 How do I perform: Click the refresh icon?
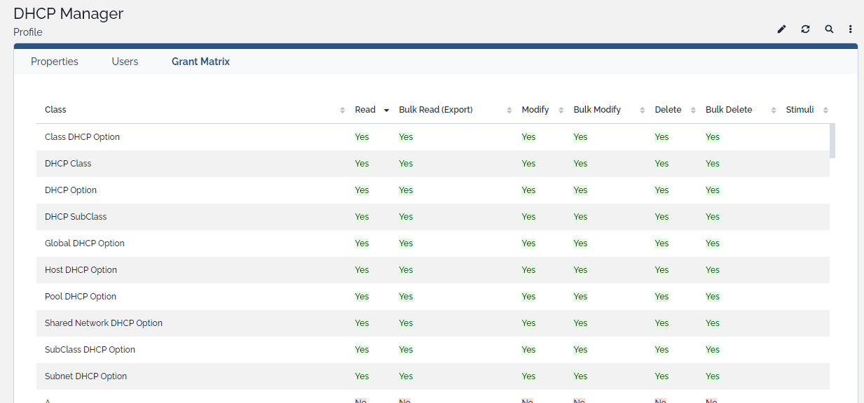(806, 29)
